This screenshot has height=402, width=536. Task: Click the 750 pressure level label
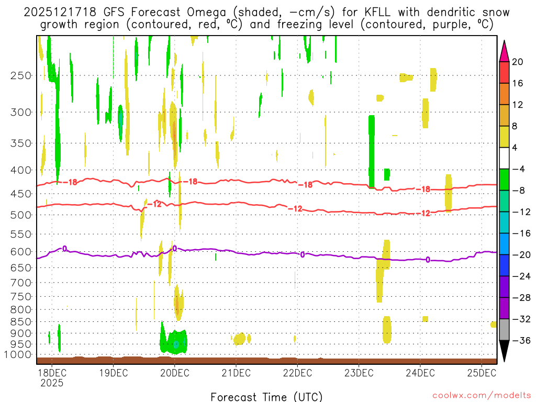[21, 297]
